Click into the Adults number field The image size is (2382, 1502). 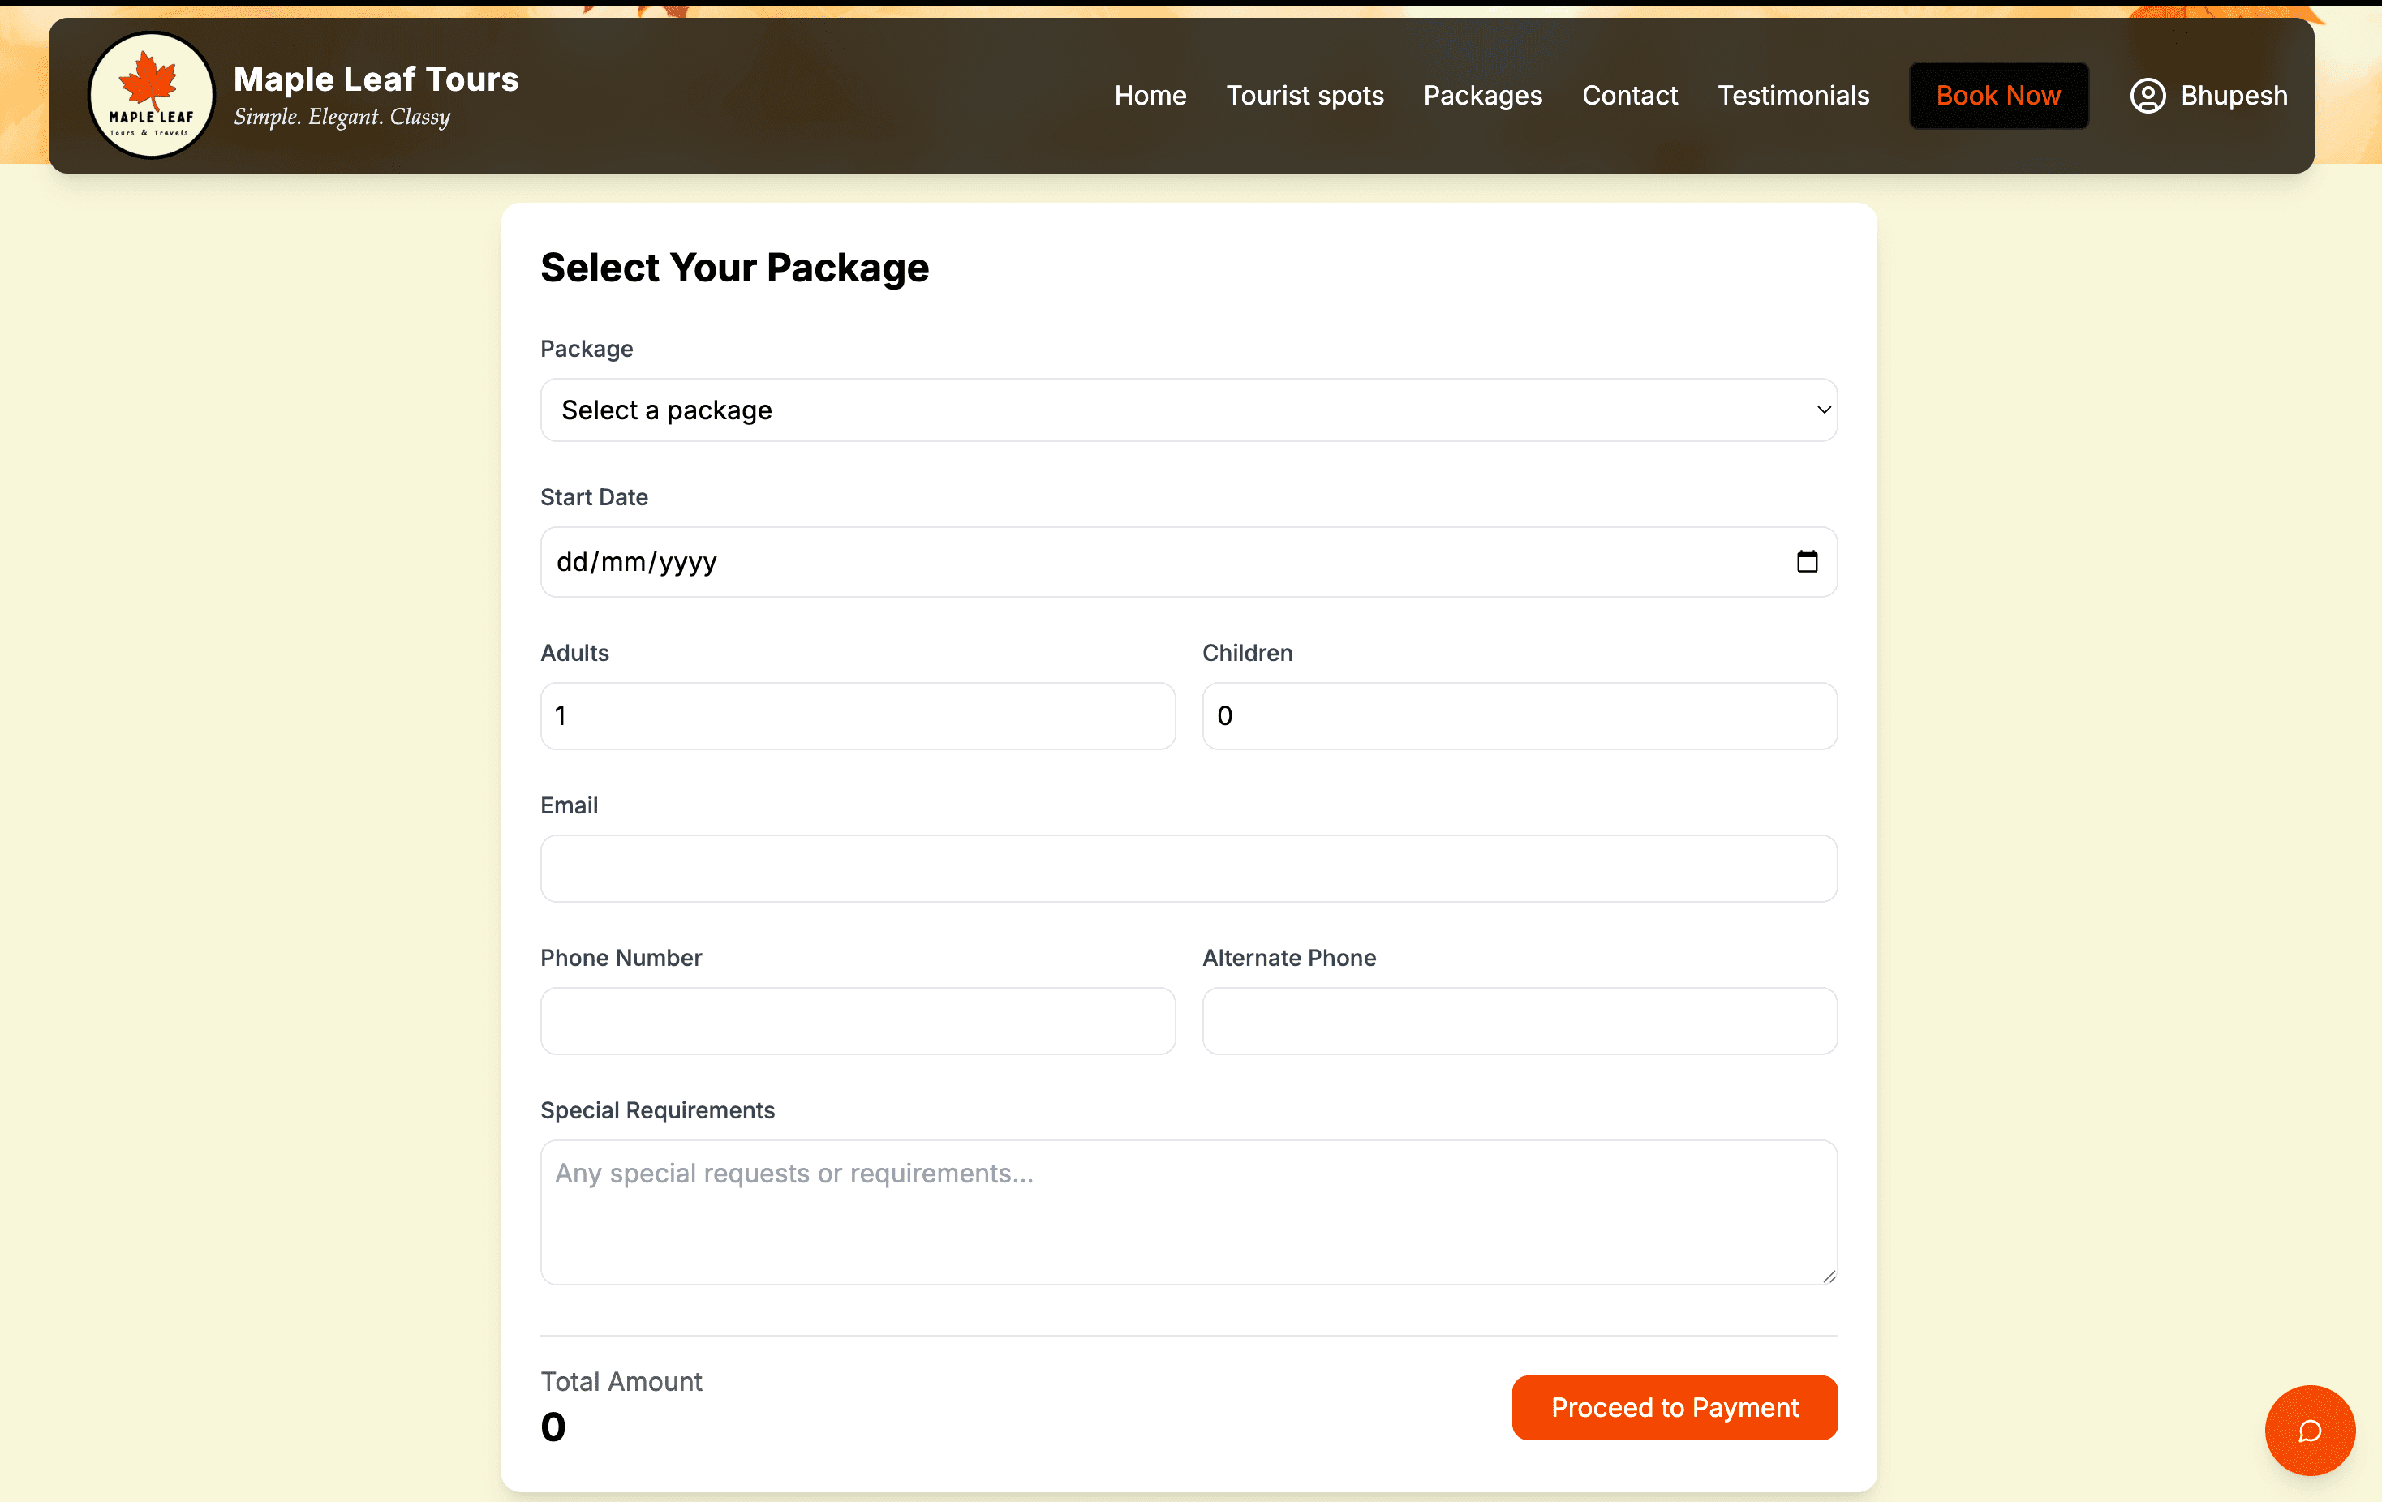tap(858, 716)
